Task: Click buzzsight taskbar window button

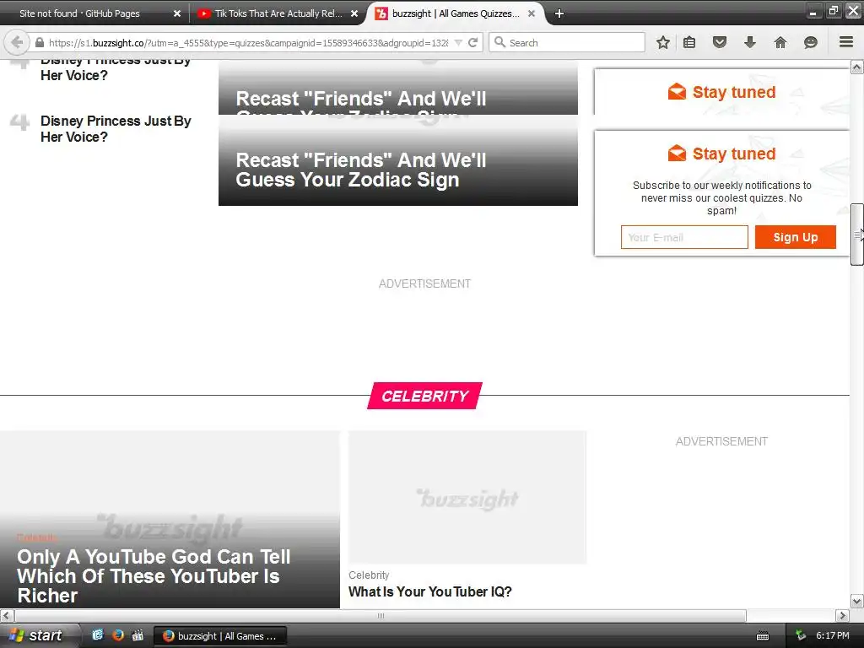Action: click(x=220, y=636)
